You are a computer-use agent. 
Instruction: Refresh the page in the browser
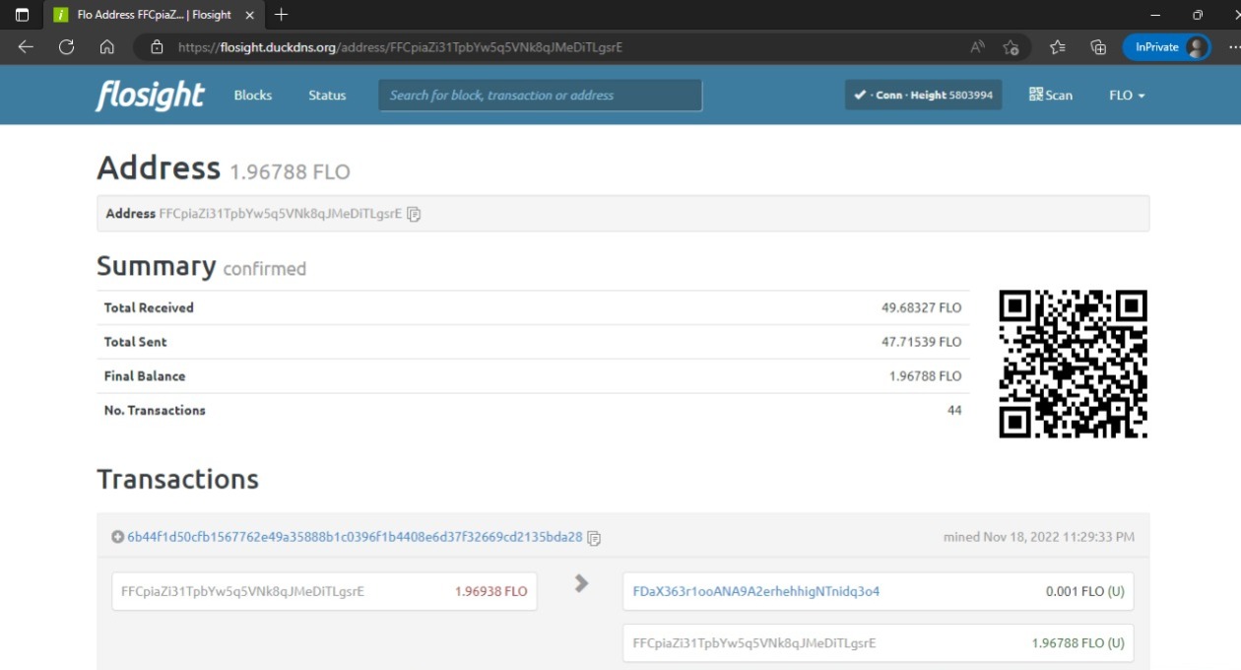click(x=67, y=46)
